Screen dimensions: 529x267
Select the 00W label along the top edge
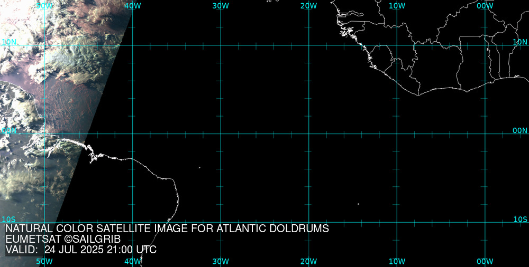click(x=485, y=6)
